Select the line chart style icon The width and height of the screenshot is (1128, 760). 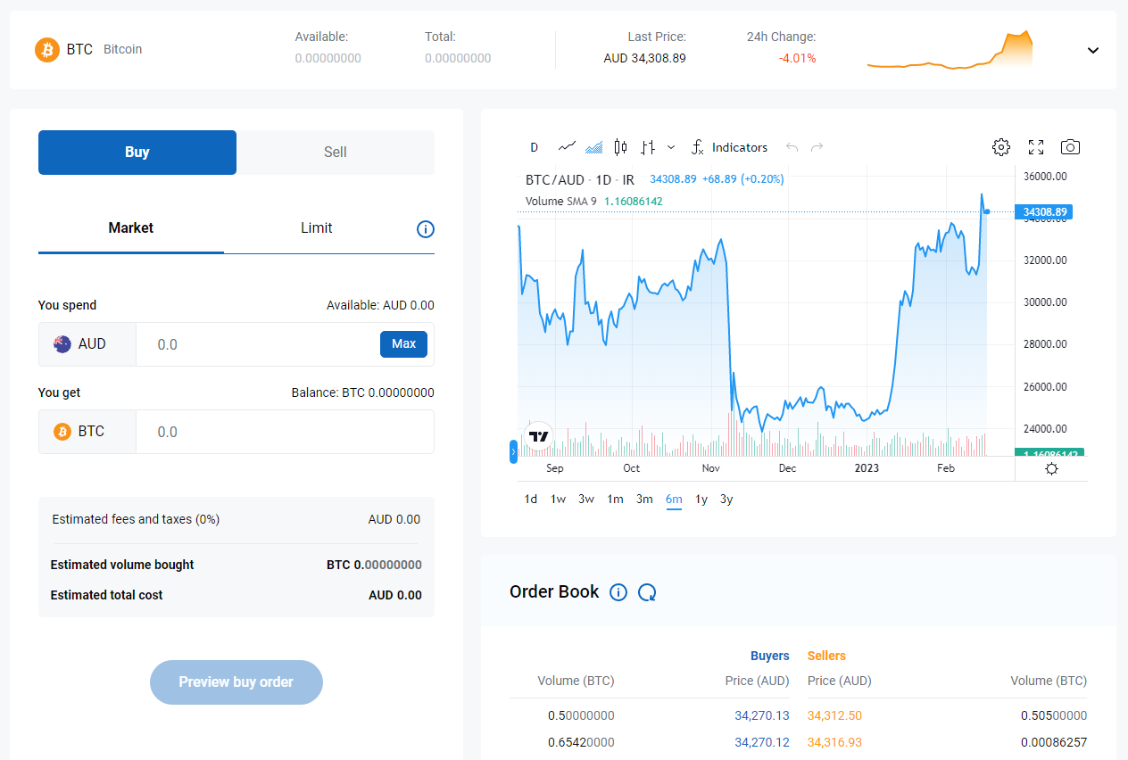567,147
